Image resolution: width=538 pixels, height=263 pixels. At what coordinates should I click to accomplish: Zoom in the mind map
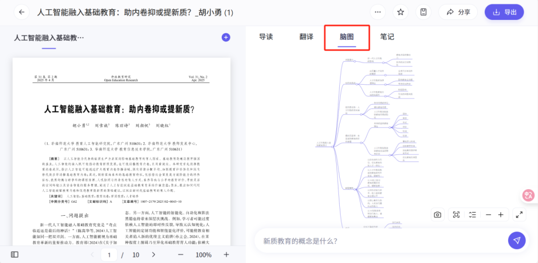point(501,215)
